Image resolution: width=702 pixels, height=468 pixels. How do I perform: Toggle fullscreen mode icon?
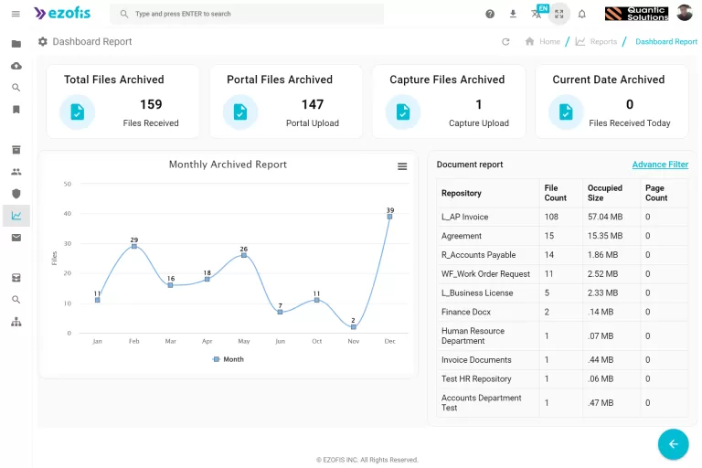[558, 14]
